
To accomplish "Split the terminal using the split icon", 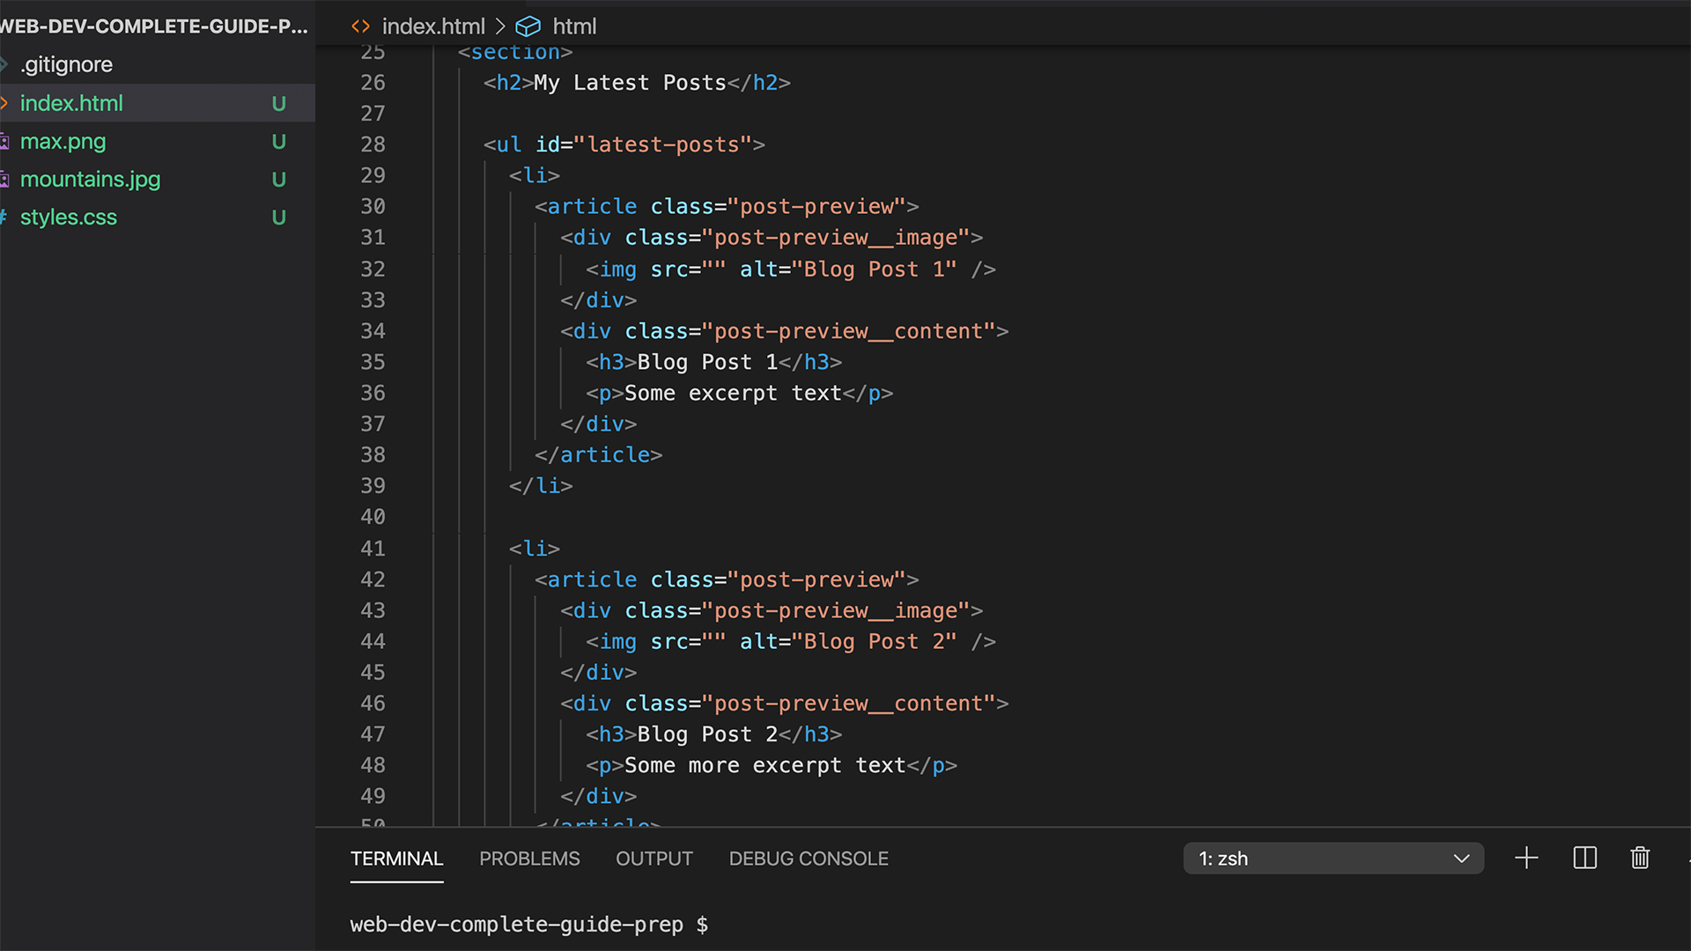I will 1584,858.
